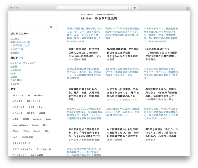
Task: Select the iPhone tag
Action: pyautogui.click(x=15, y=131)
